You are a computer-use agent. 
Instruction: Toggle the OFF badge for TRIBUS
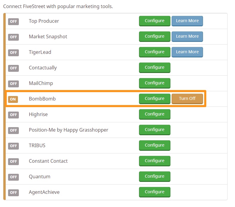point(13,146)
